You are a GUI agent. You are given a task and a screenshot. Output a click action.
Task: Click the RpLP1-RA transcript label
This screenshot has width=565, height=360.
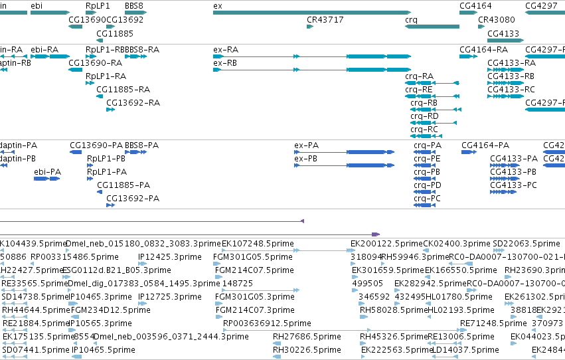[106, 76]
